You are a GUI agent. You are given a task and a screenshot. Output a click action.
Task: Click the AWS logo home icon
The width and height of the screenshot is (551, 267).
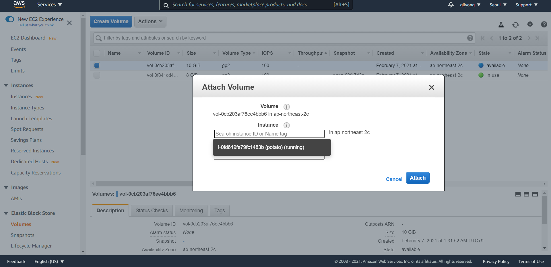tap(19, 4)
